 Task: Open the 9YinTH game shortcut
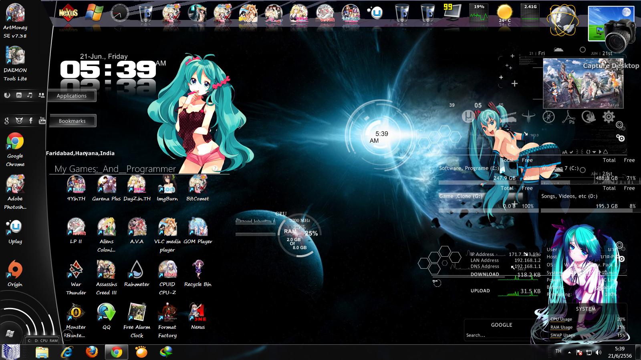coord(76,188)
